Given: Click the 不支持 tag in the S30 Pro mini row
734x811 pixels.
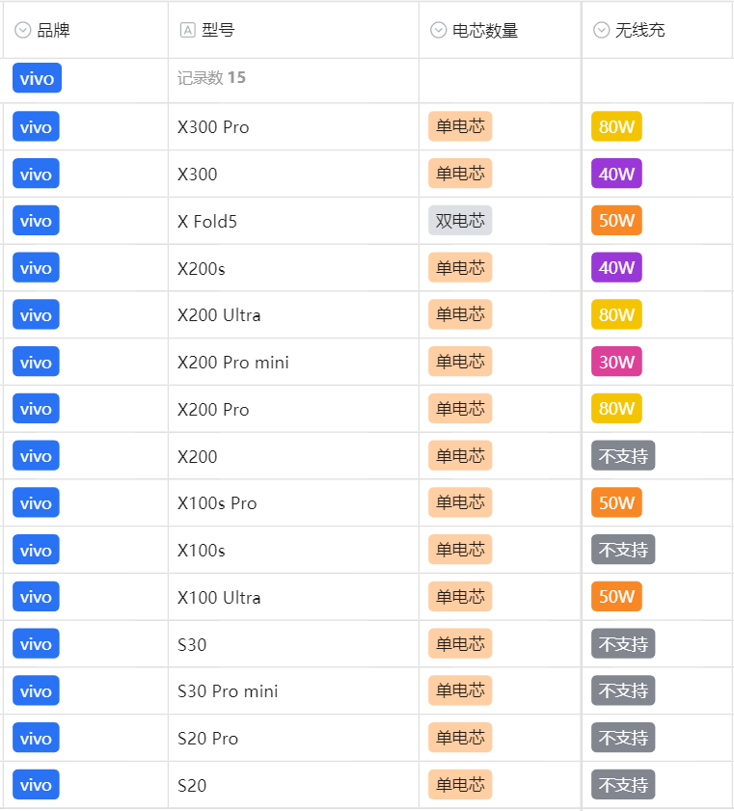Looking at the screenshot, I should point(623,691).
